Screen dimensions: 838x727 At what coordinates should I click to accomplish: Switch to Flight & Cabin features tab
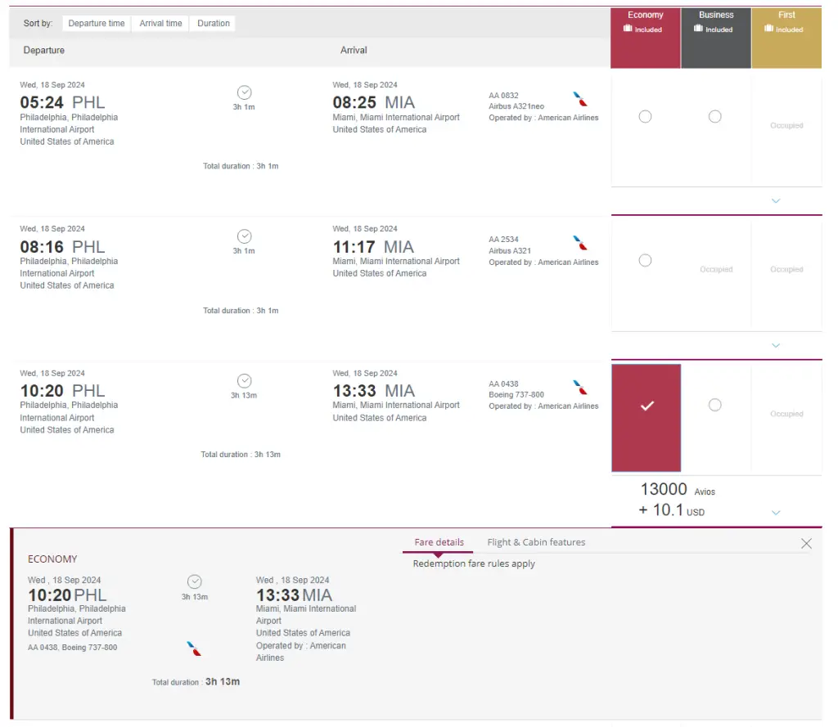(536, 542)
